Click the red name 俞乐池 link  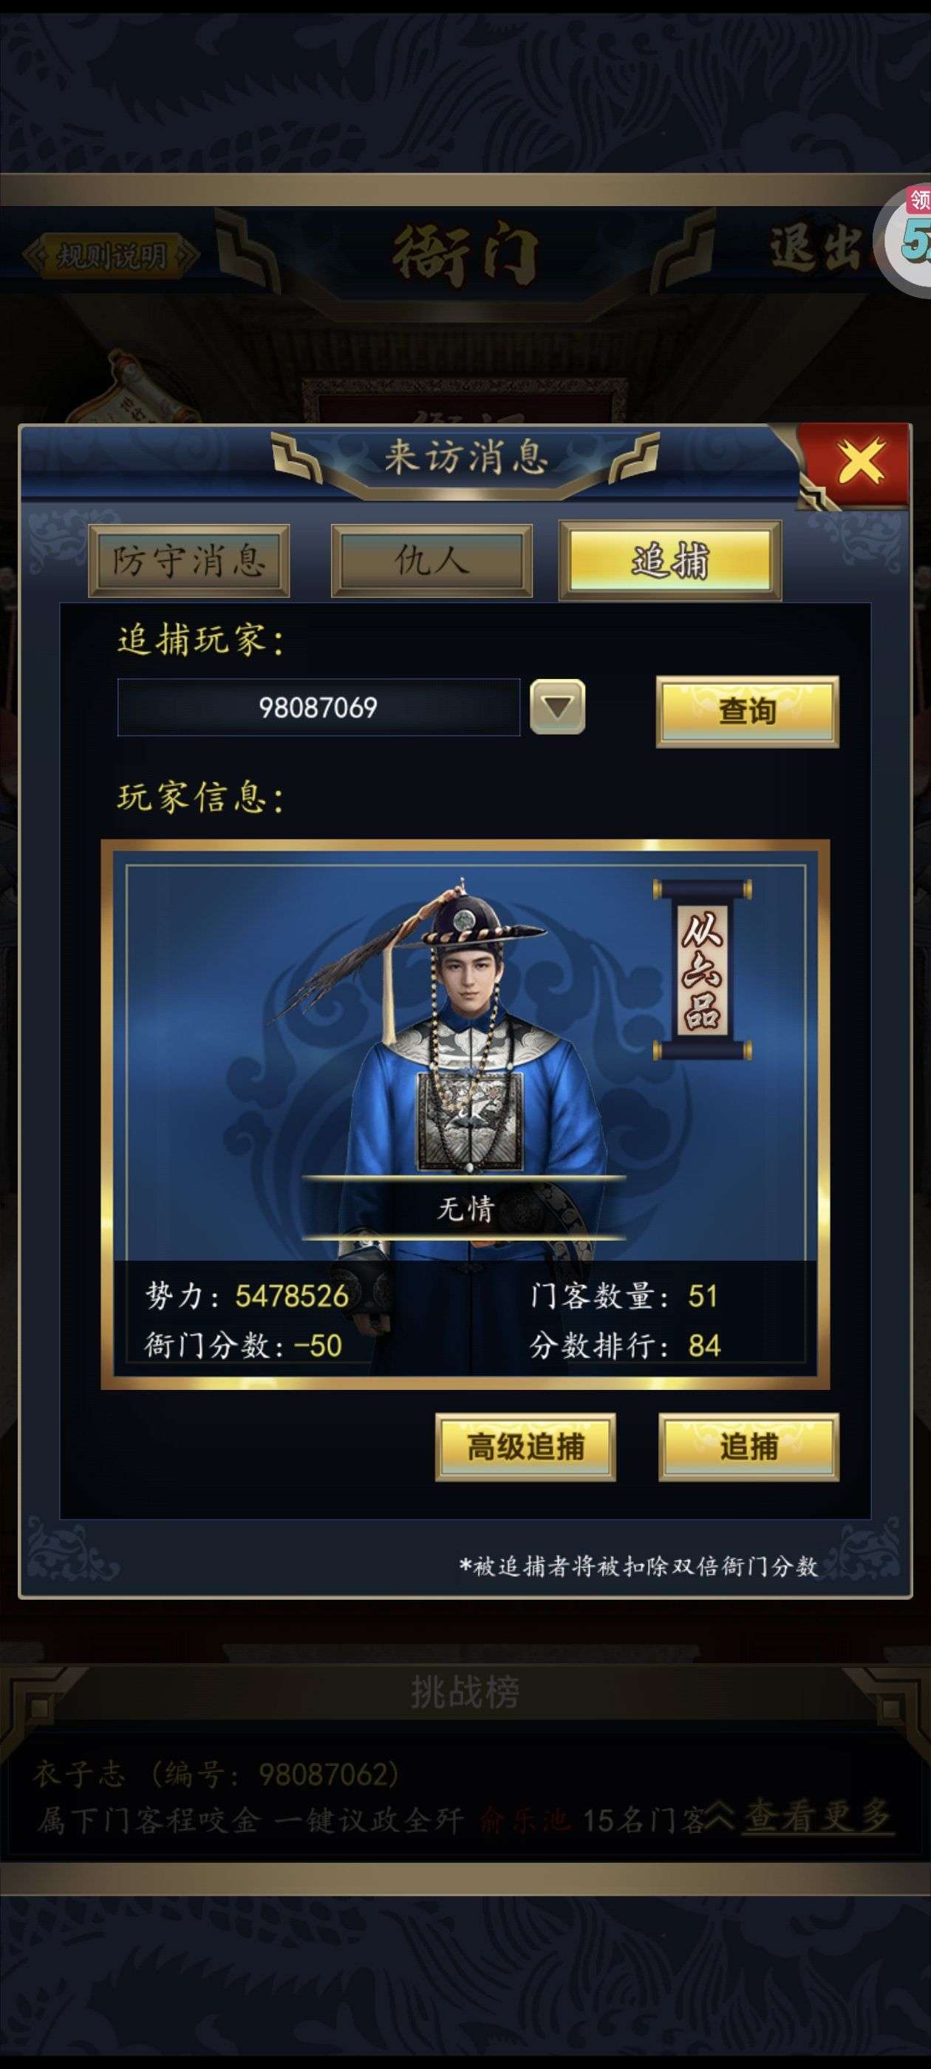525,1819
